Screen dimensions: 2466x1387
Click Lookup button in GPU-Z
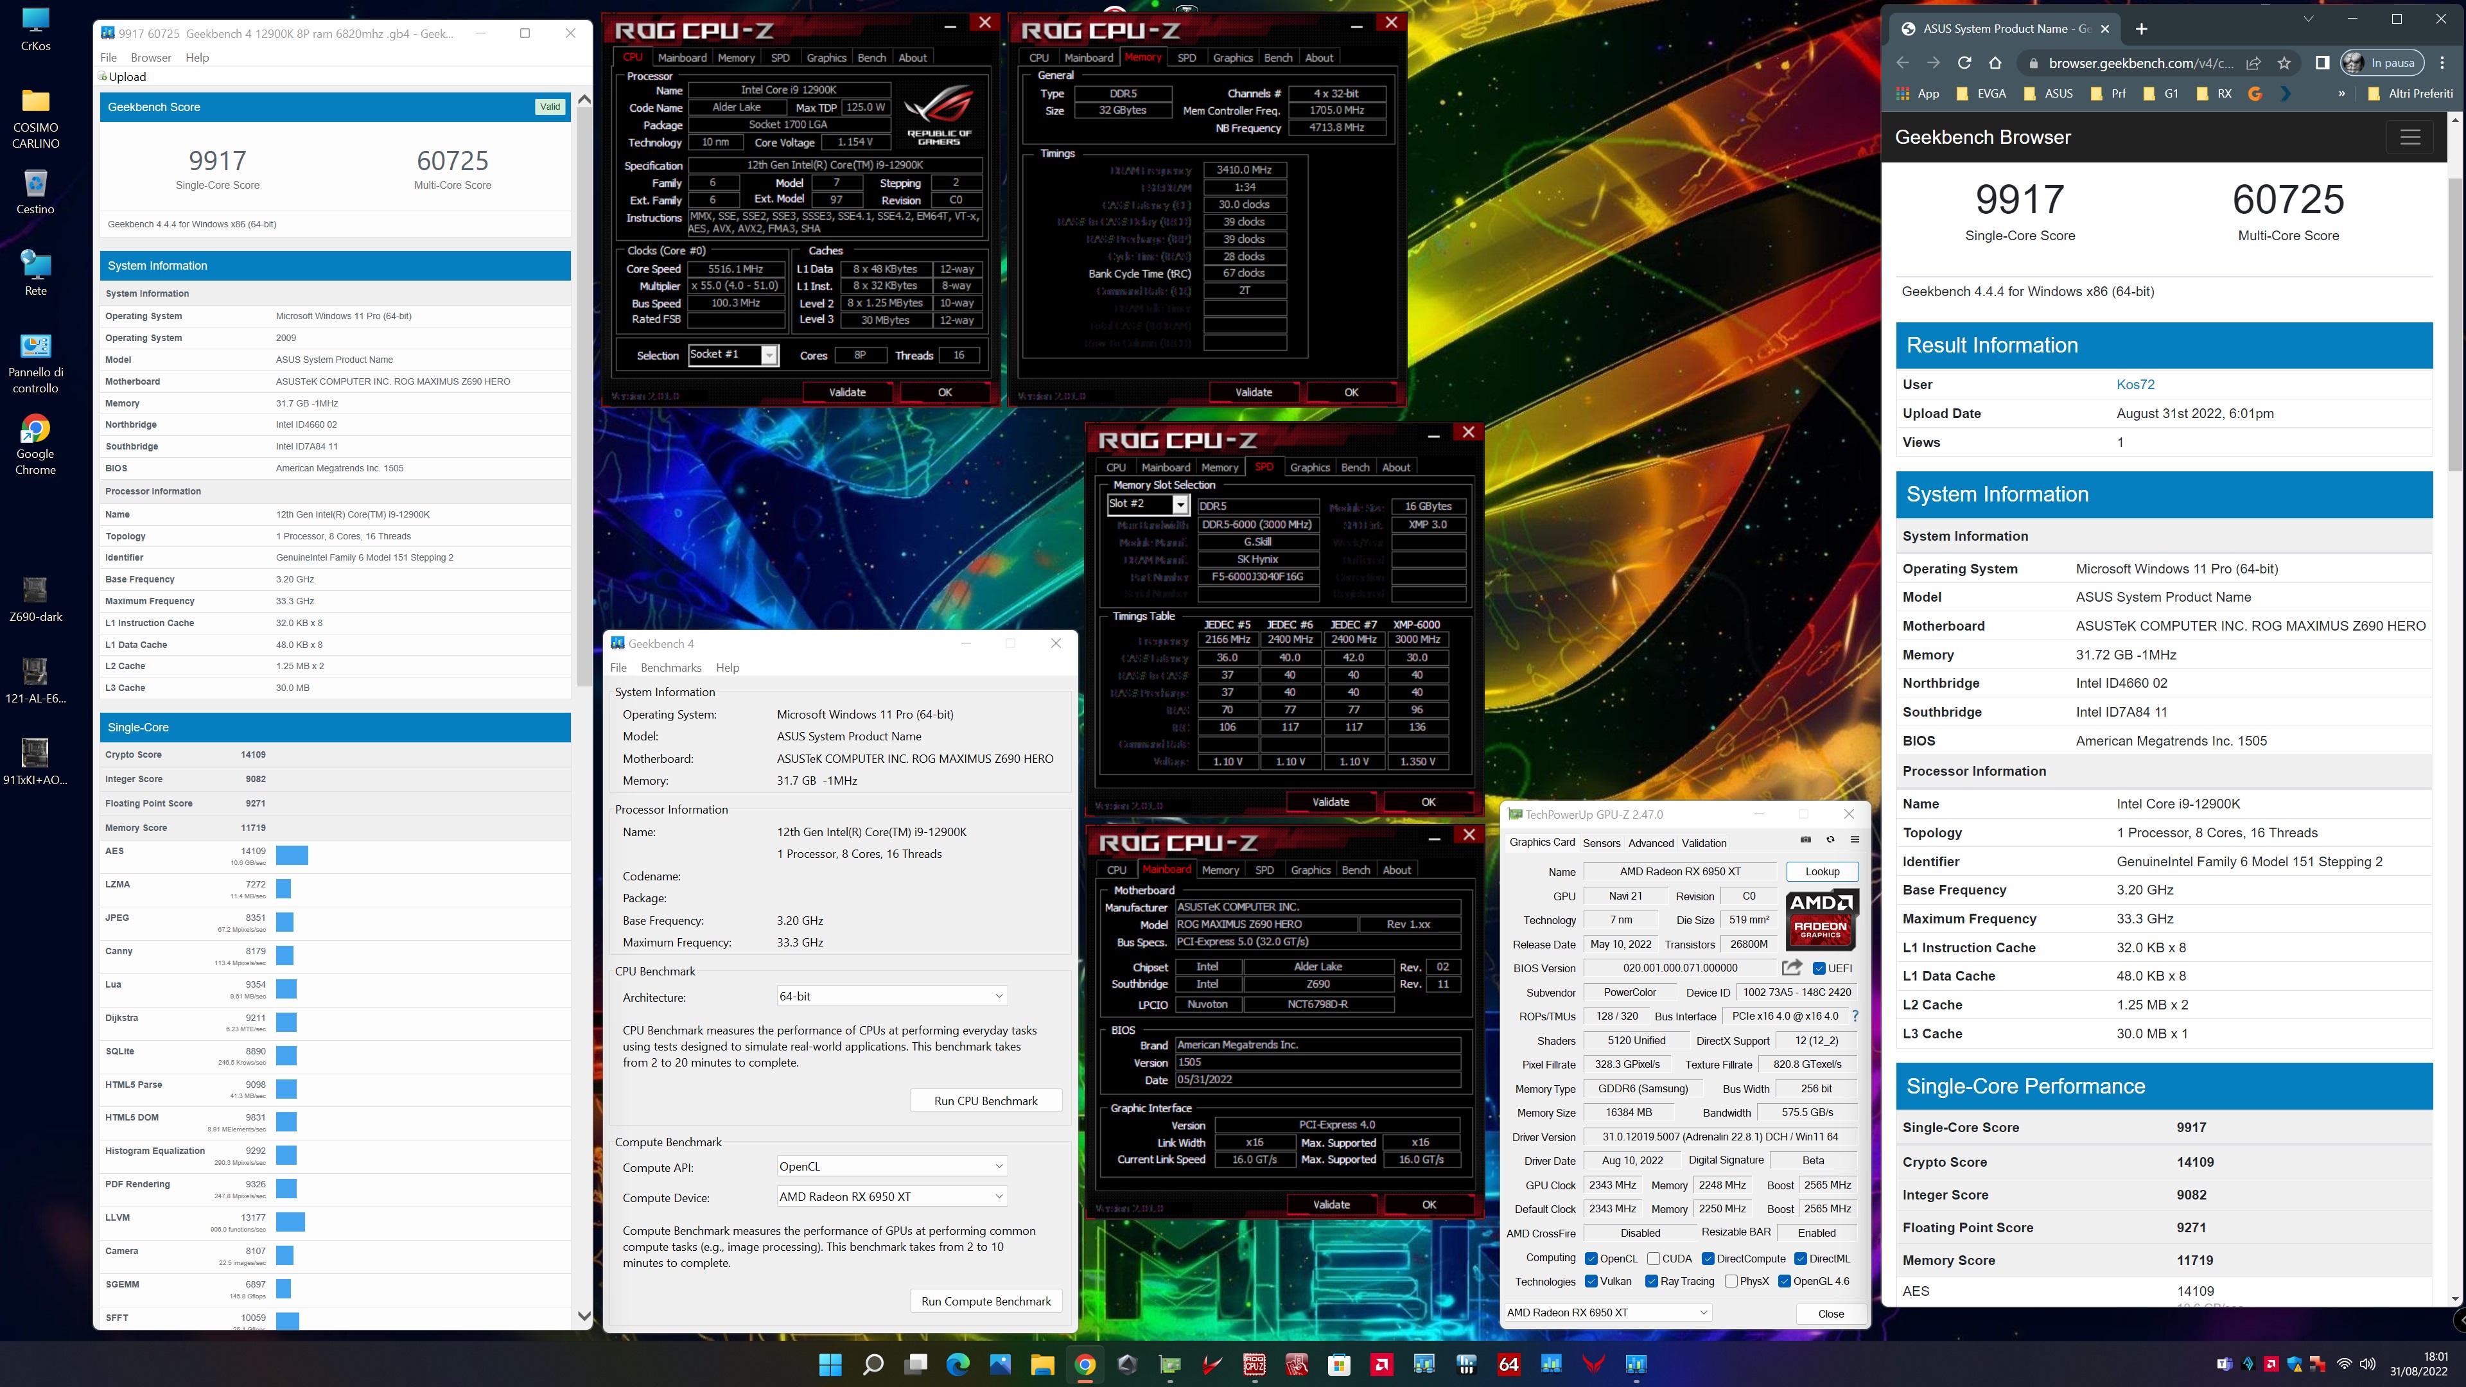click(1822, 871)
